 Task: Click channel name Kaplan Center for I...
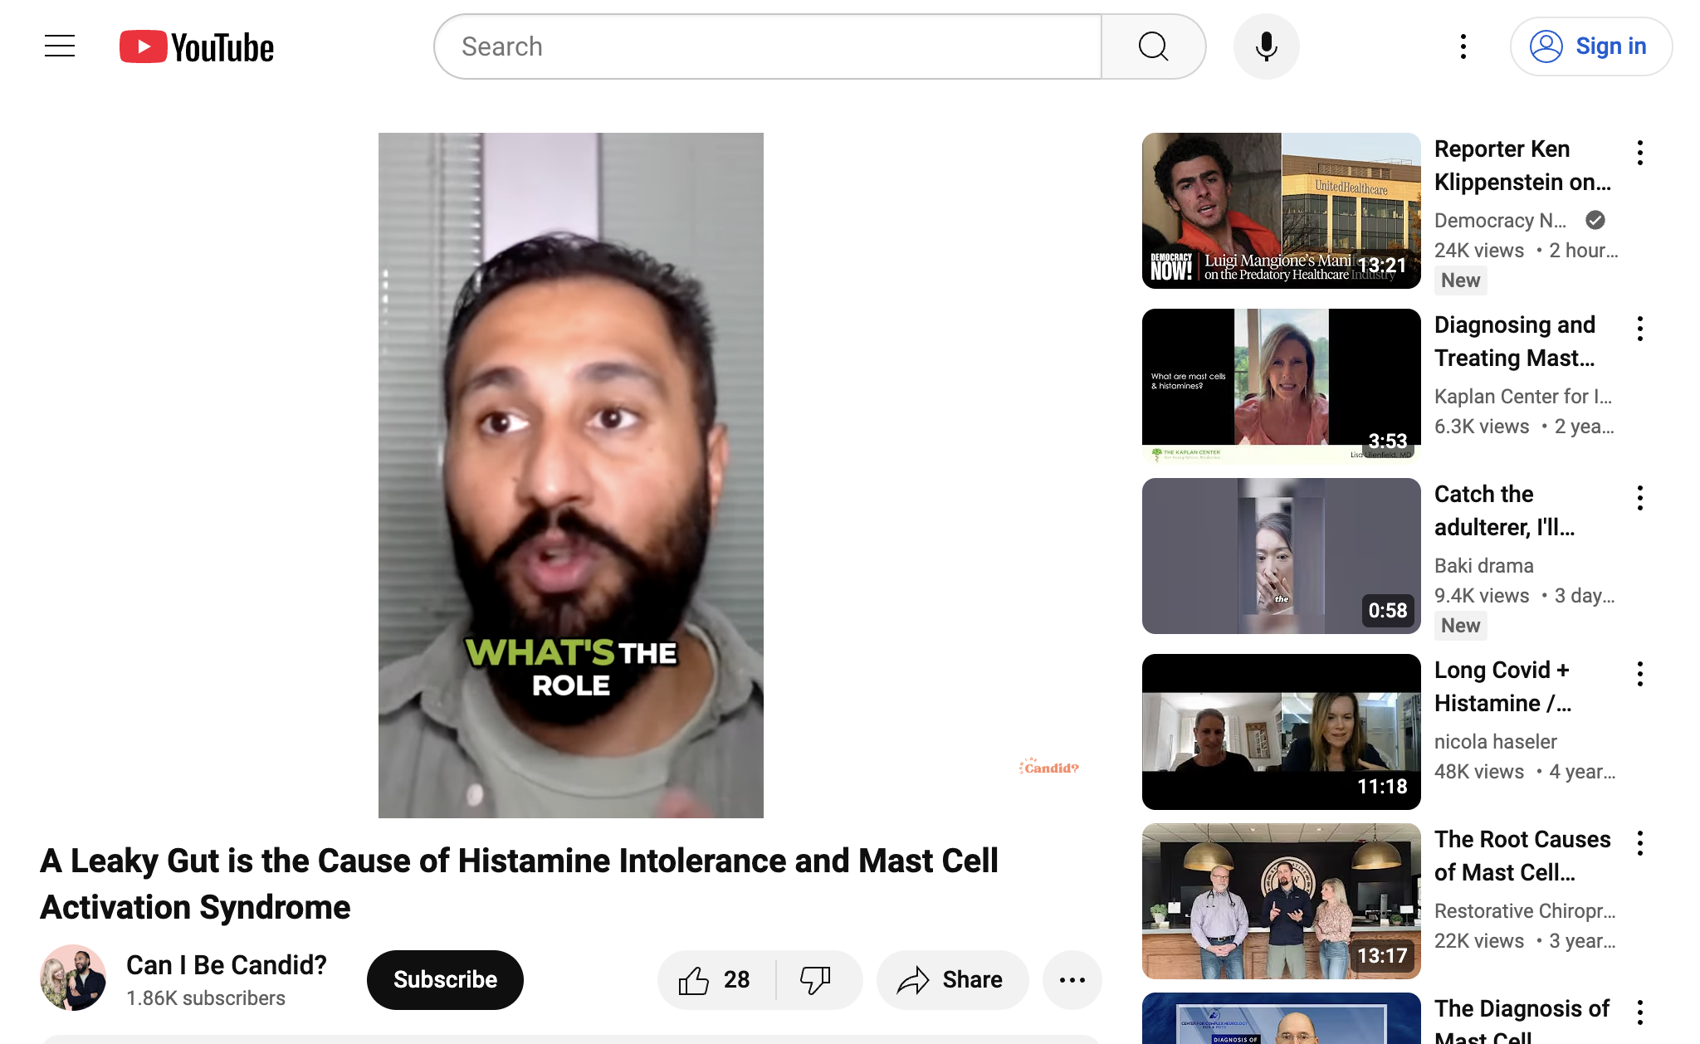pyautogui.click(x=1523, y=396)
